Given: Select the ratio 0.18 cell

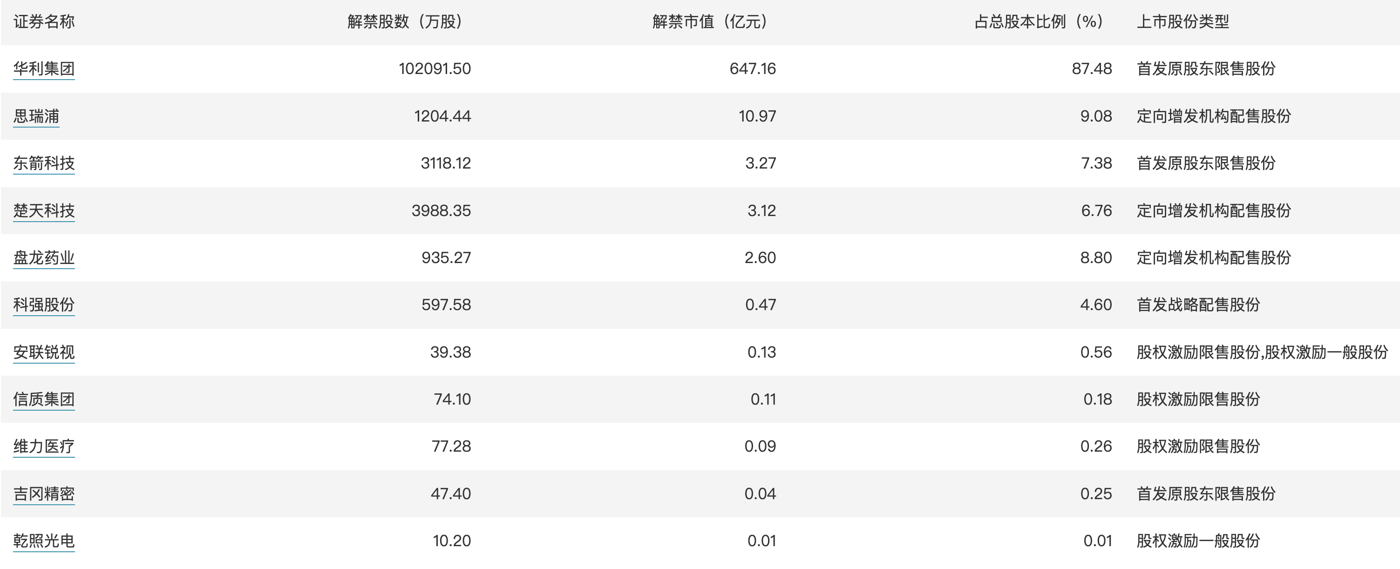Looking at the screenshot, I should tap(1098, 399).
